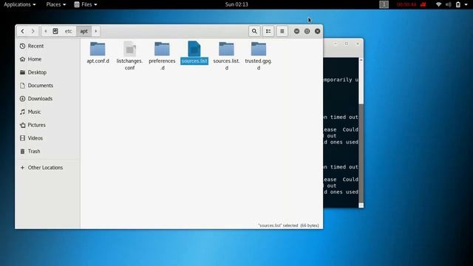Select the apt.conf.d folder icon
Screen dimensions: 473x266
pyautogui.click(x=98, y=49)
